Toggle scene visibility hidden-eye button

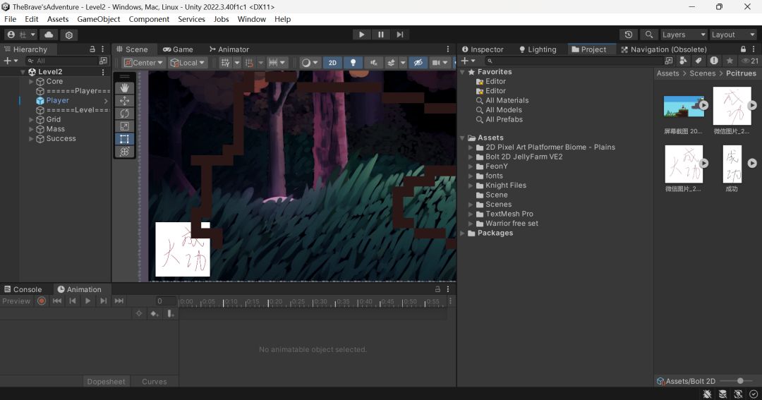pos(418,63)
